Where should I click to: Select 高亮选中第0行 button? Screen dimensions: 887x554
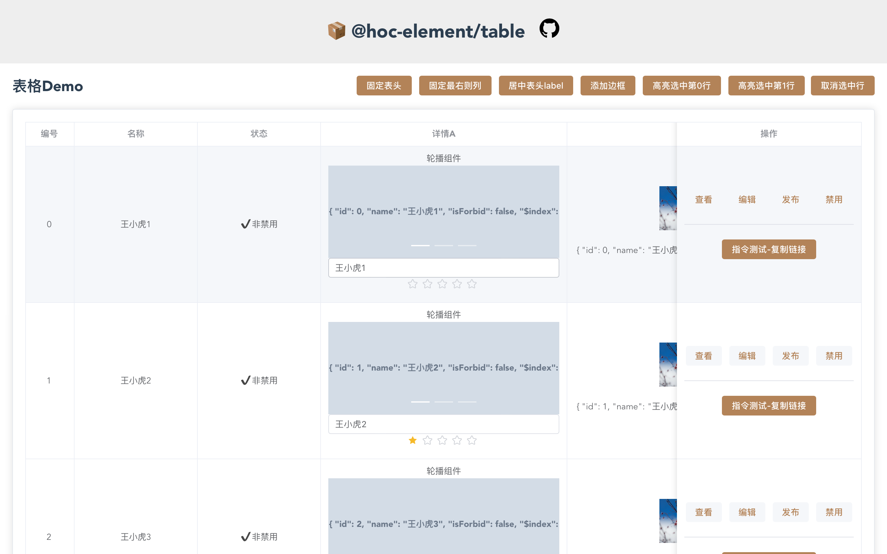pyautogui.click(x=681, y=86)
